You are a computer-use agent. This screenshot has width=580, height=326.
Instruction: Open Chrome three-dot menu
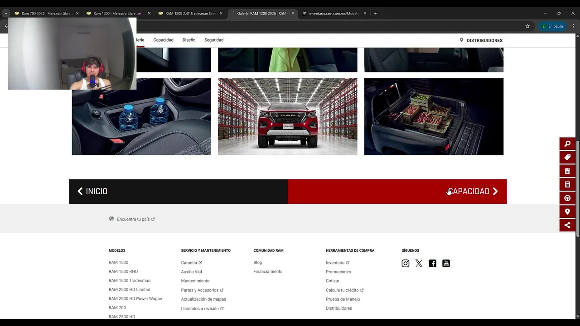click(573, 26)
